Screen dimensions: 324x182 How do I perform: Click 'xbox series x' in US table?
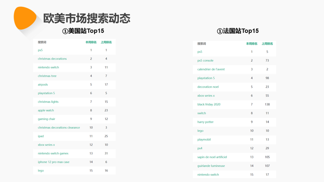pos(46,145)
